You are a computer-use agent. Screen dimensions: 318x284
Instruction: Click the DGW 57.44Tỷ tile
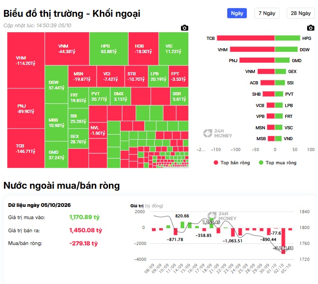56,84
